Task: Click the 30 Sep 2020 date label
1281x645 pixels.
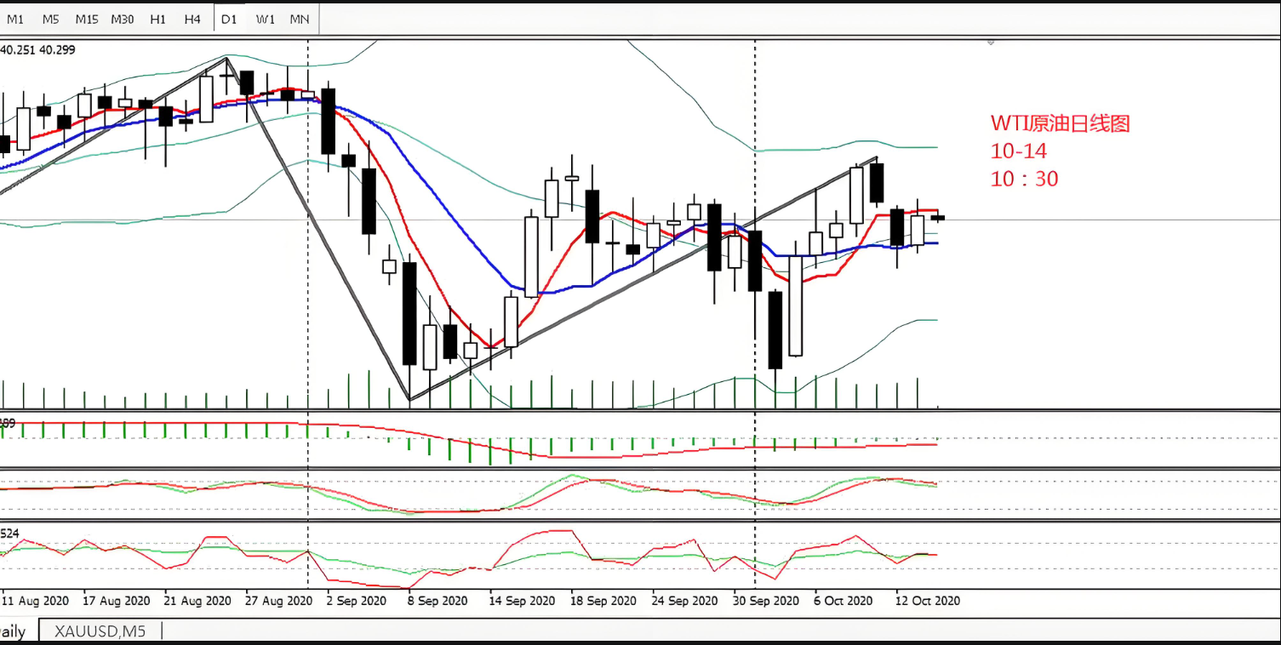Action: click(766, 601)
